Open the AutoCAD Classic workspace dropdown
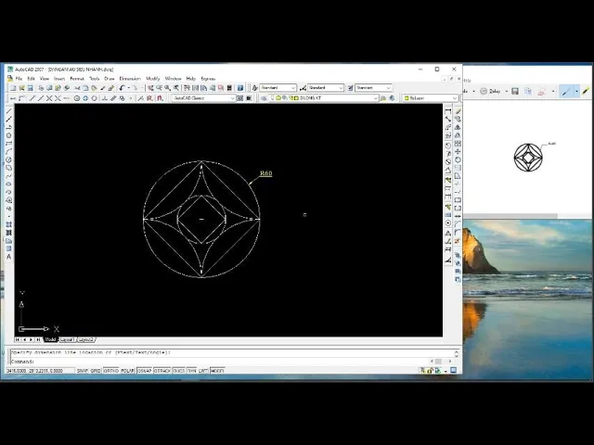This screenshot has width=594, height=445. 202,97
